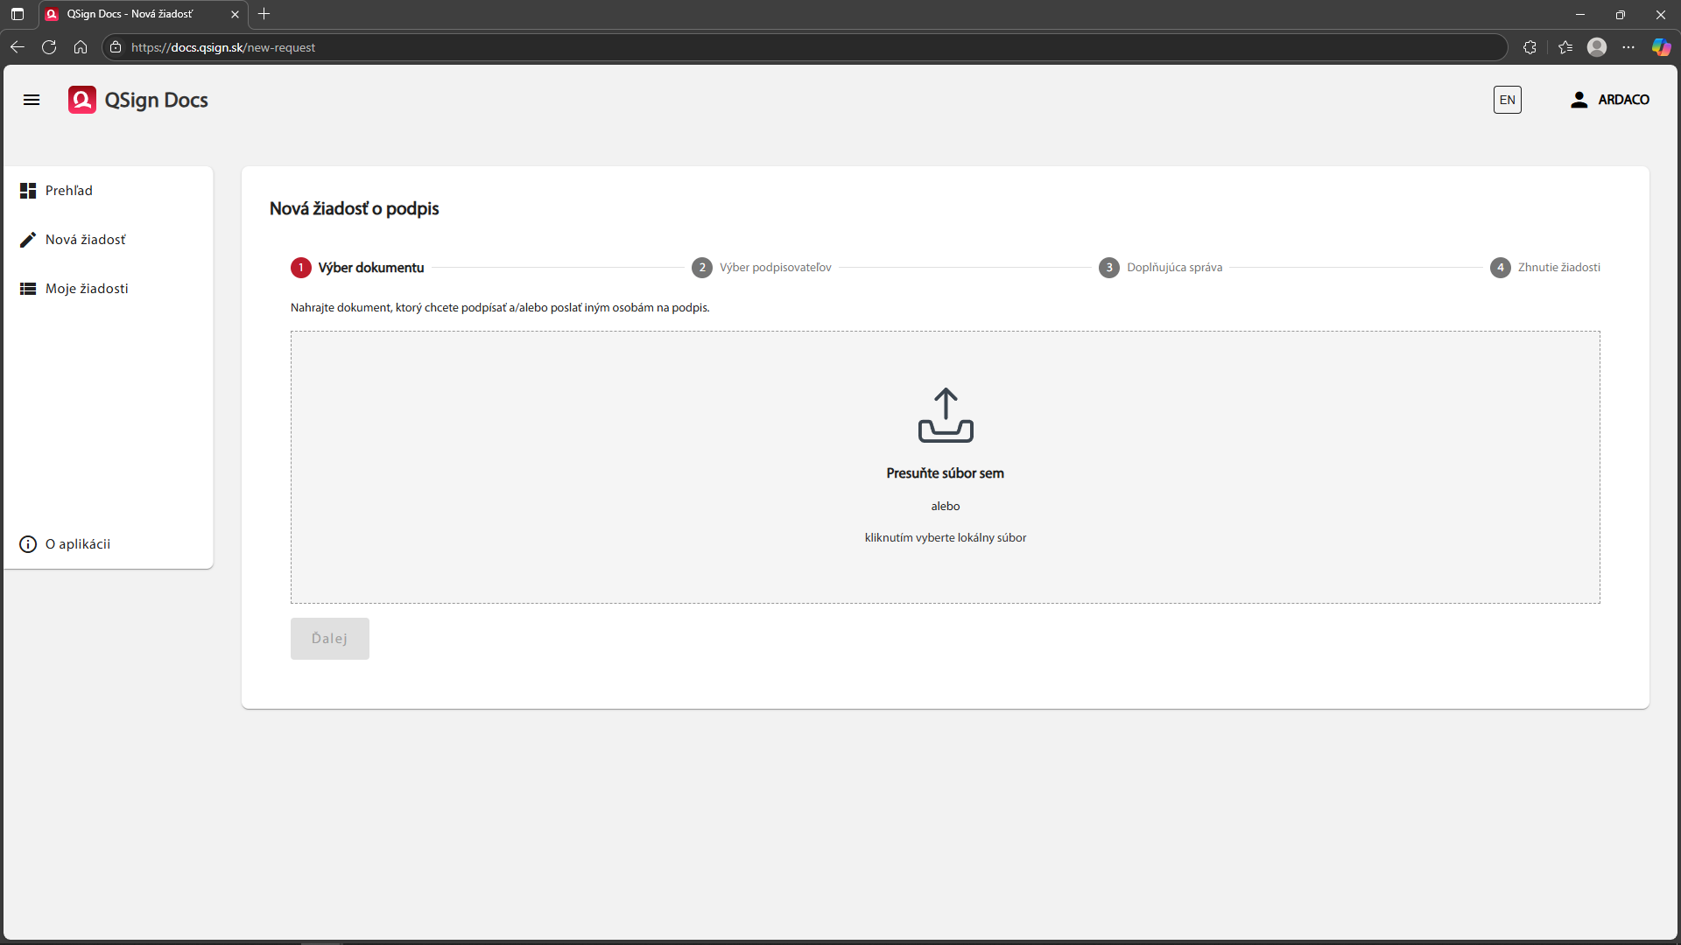Select step 3 Doplňujúca správa
The height and width of the screenshot is (945, 1681).
coord(1160,268)
